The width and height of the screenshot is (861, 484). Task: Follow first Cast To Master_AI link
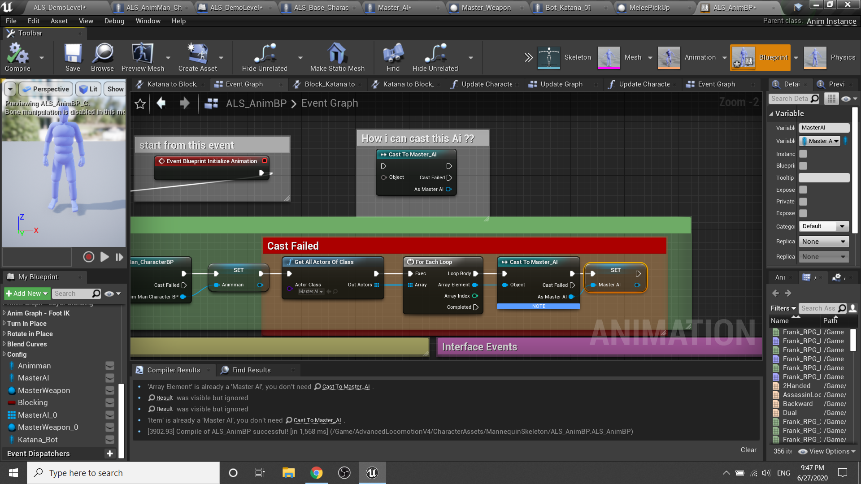[346, 387]
